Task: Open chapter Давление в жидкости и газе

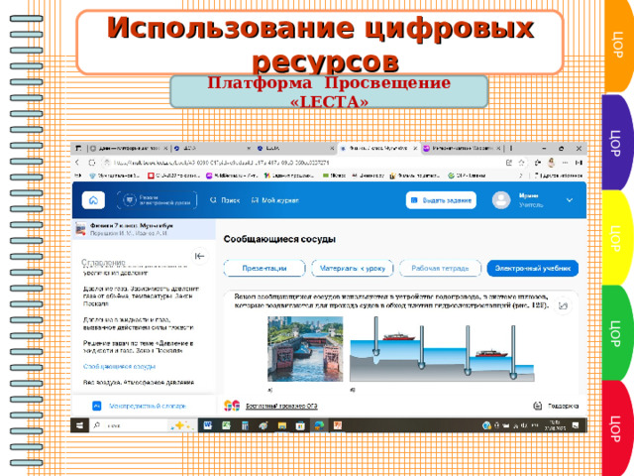Action: [x=139, y=323]
